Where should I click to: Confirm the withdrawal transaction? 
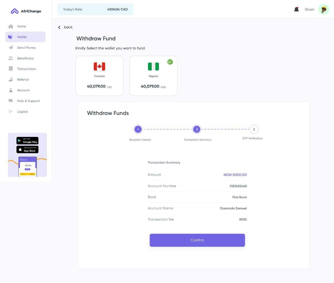[197, 240]
